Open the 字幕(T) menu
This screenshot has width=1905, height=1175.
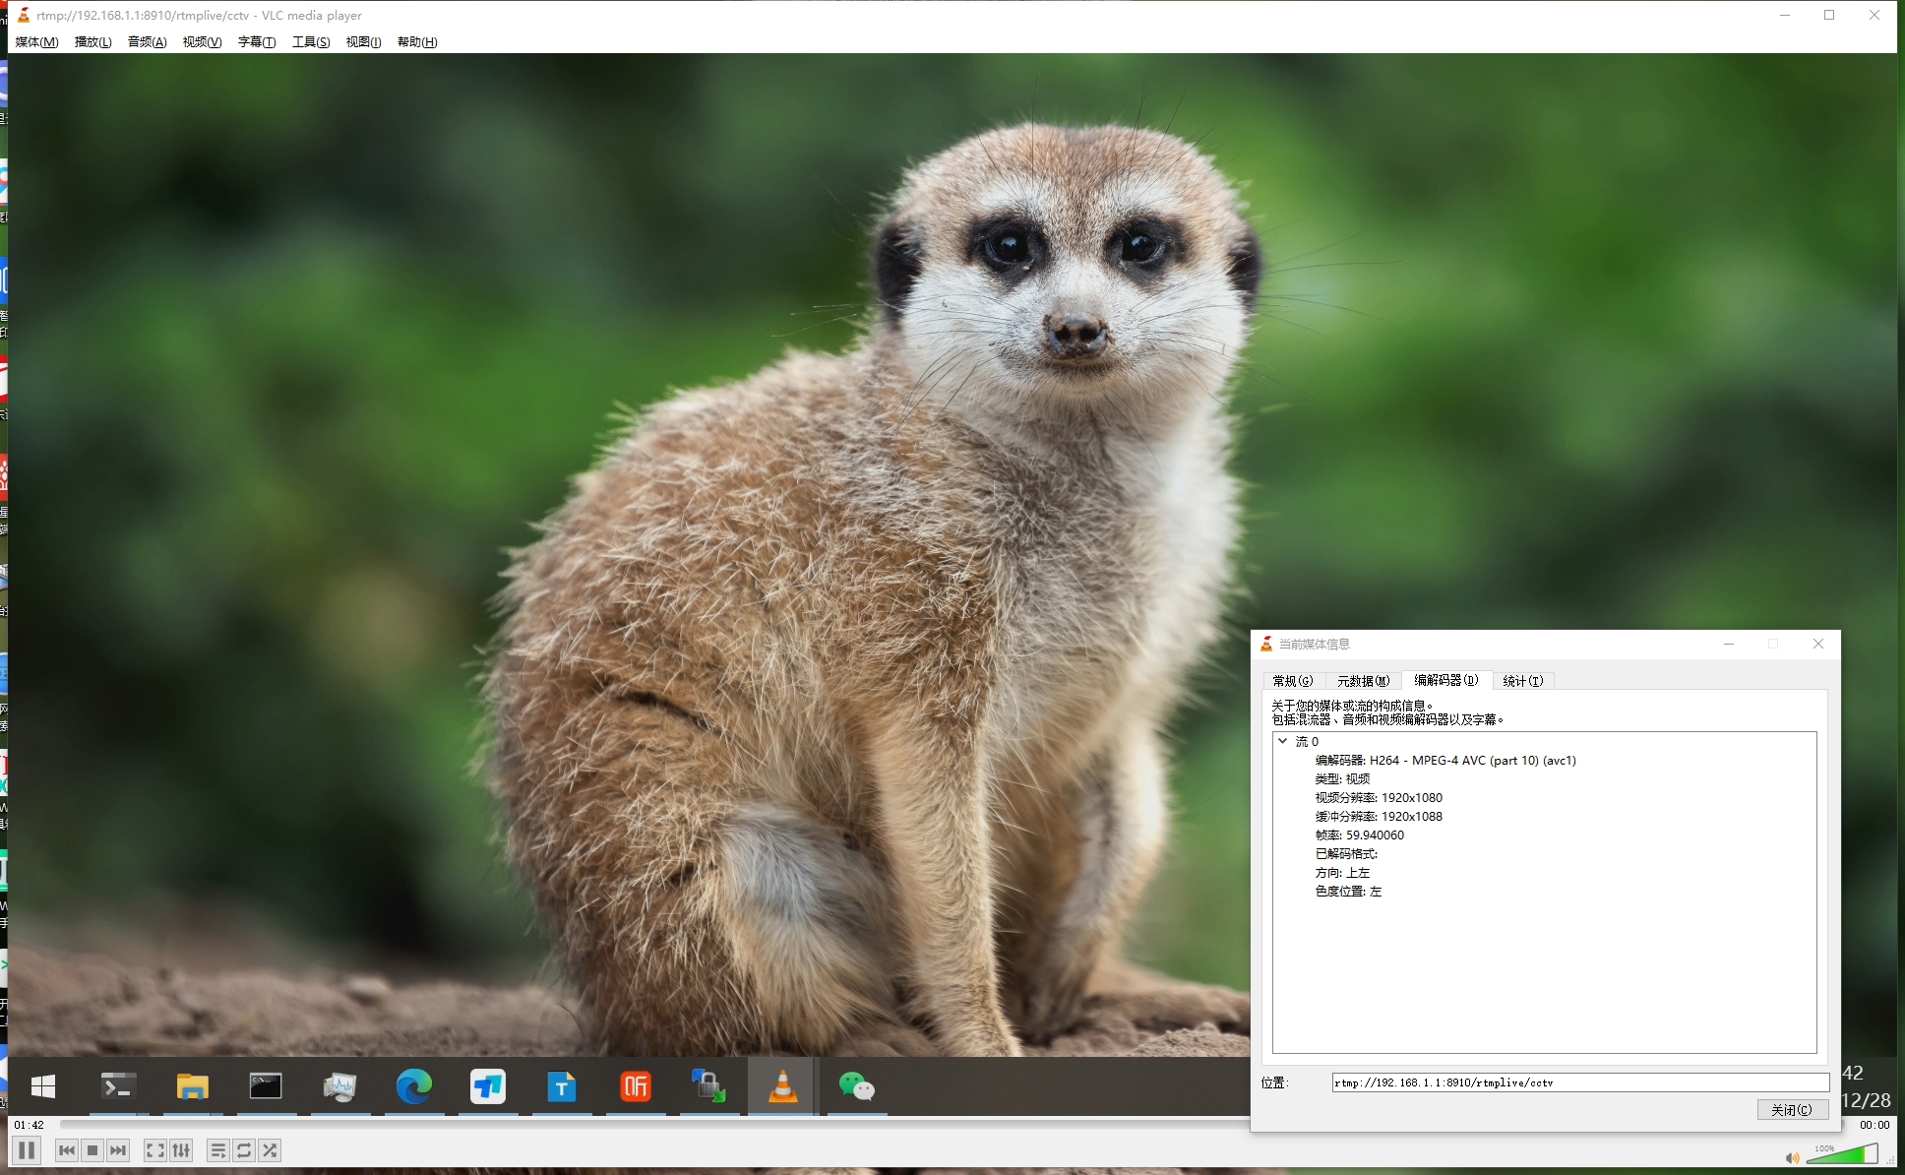(257, 41)
